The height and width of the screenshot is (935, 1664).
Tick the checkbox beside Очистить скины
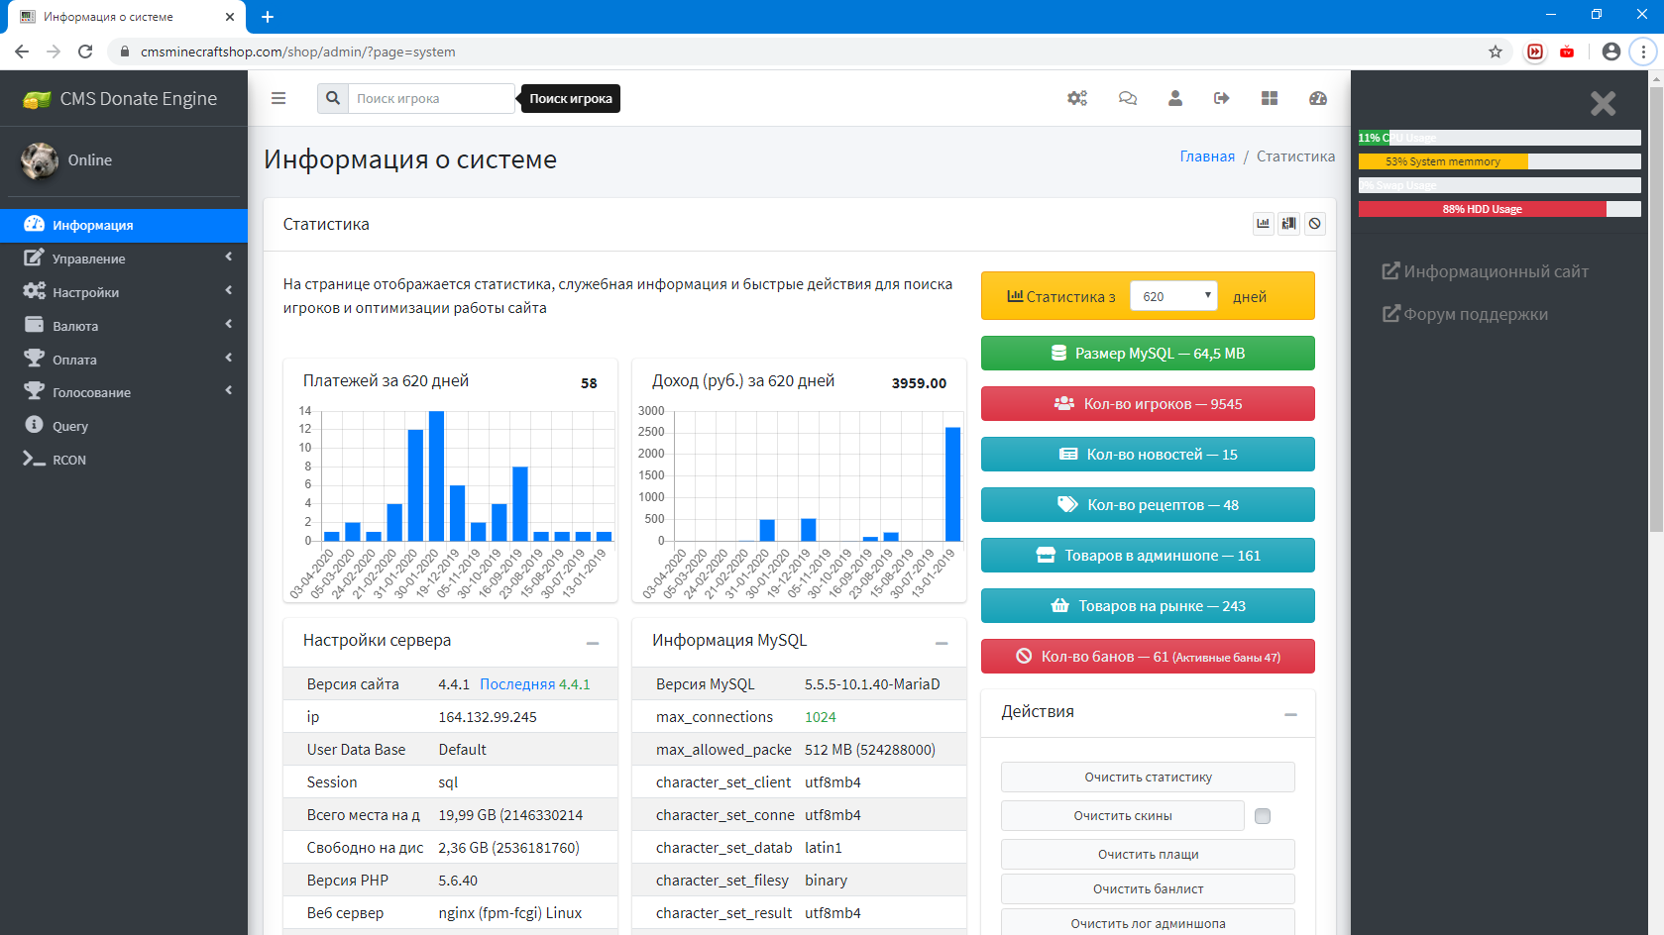[x=1262, y=816]
